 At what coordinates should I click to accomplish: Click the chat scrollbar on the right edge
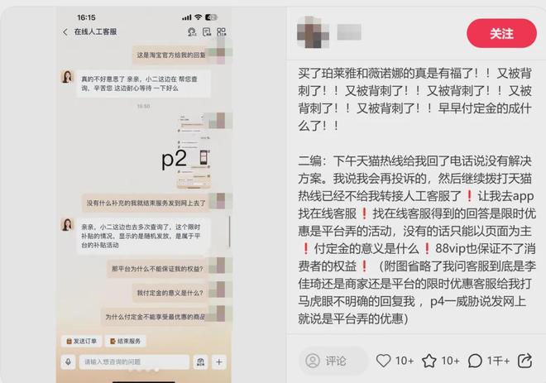pos(229,232)
